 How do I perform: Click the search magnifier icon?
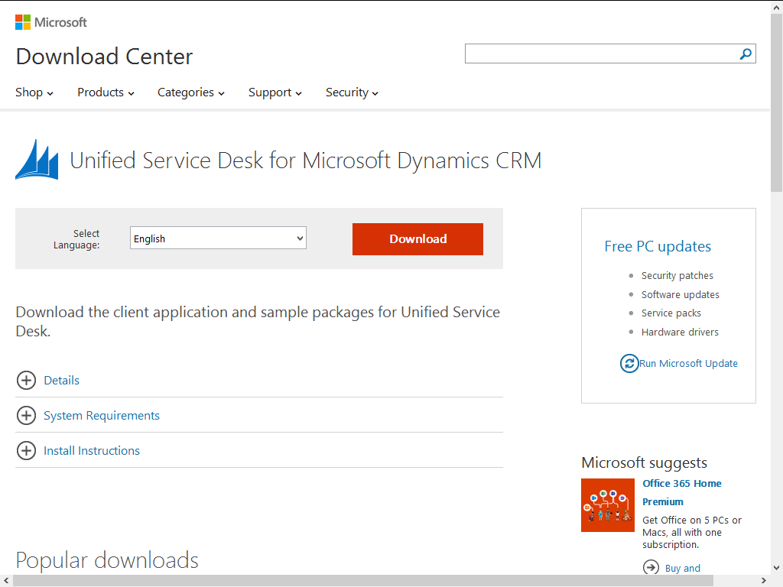[746, 54]
